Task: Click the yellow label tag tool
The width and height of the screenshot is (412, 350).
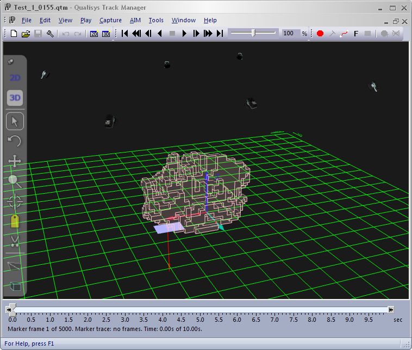Action: click(x=15, y=221)
